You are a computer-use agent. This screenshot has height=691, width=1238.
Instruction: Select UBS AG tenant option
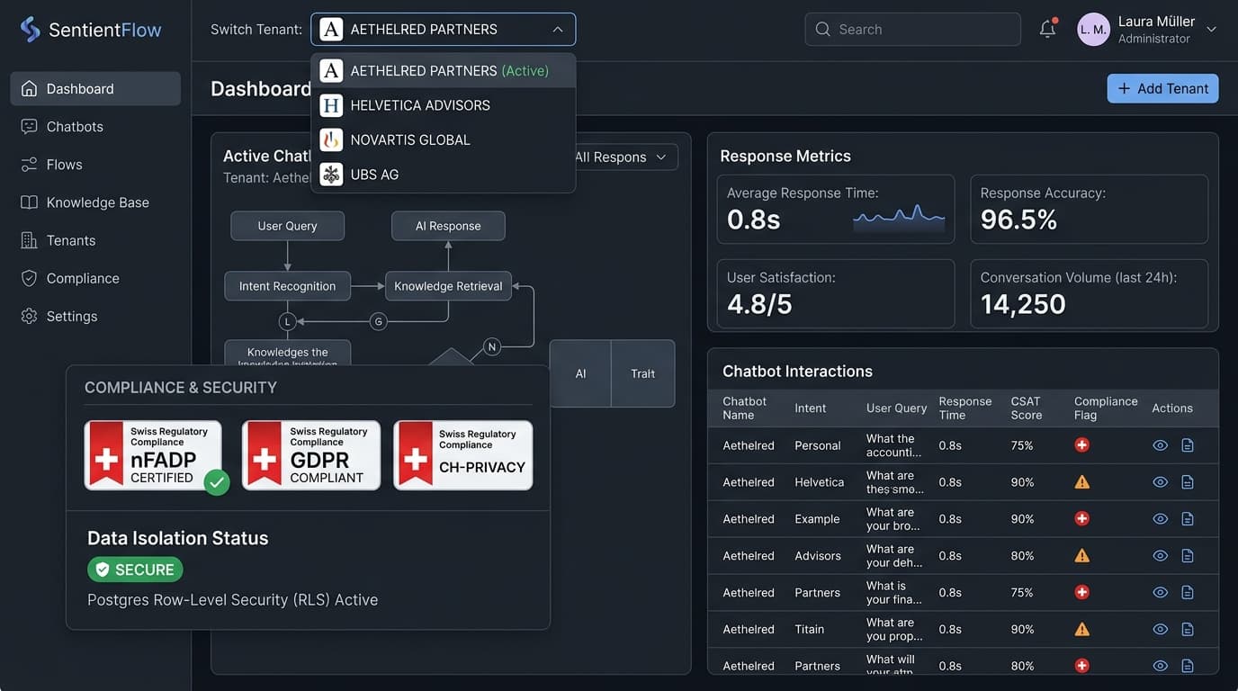pyautogui.click(x=444, y=175)
